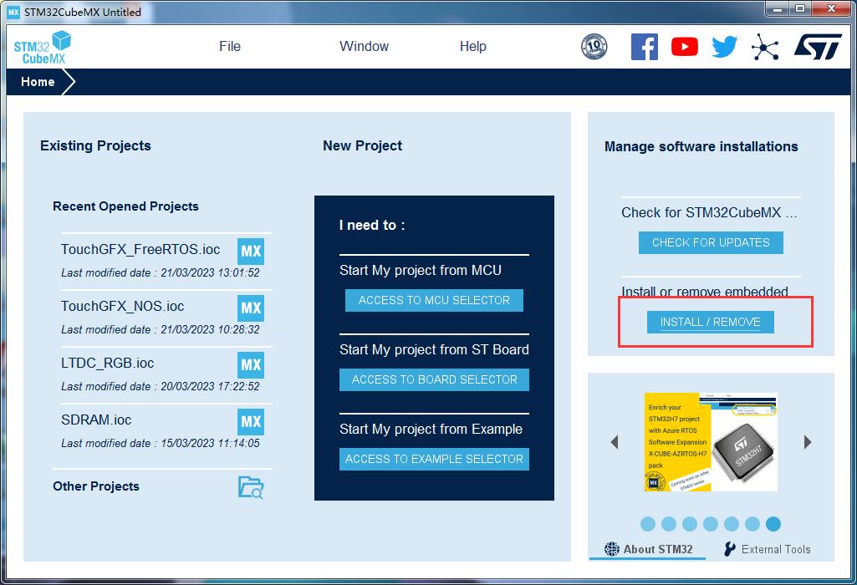Click the ST community network icon
Screen dimensions: 857x585
pos(765,47)
